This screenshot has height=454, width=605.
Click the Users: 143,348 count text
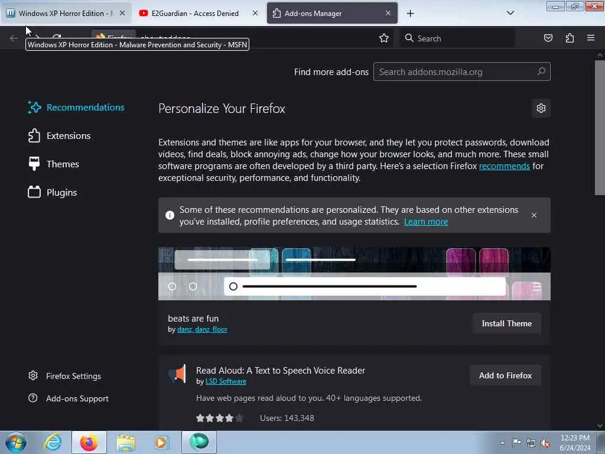pyautogui.click(x=287, y=418)
